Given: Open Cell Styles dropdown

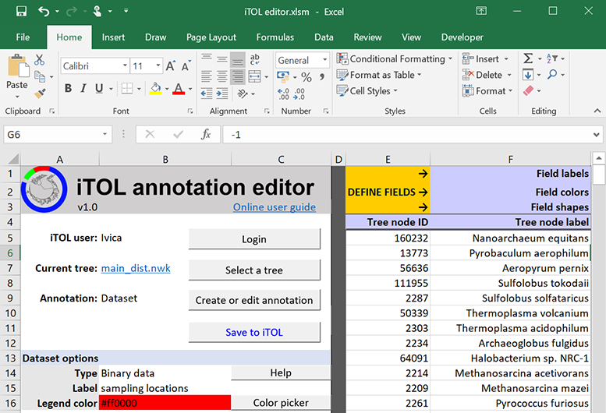Looking at the screenshot, I should (x=367, y=91).
